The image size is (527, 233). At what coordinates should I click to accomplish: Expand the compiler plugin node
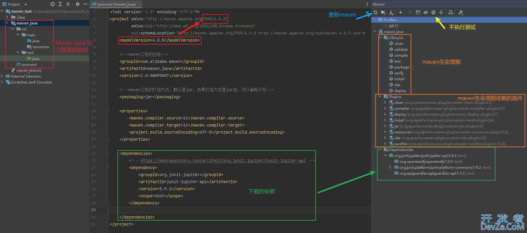385,108
